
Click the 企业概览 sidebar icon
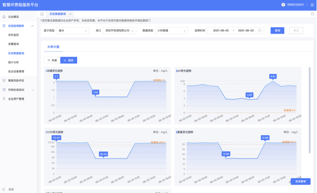tap(4, 17)
